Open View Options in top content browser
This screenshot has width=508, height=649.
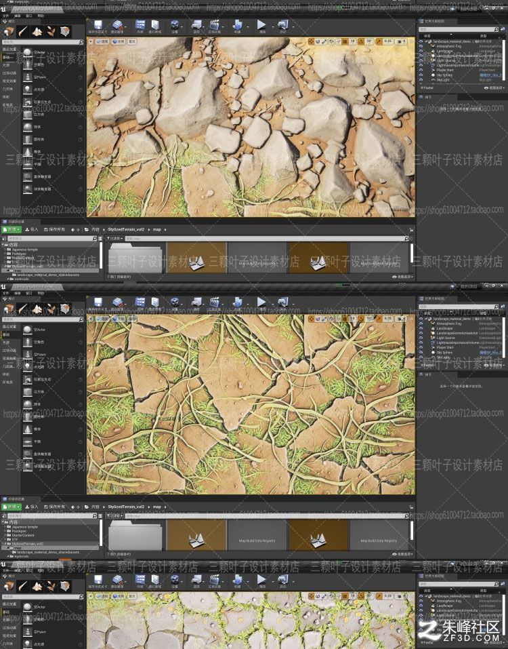click(x=404, y=277)
